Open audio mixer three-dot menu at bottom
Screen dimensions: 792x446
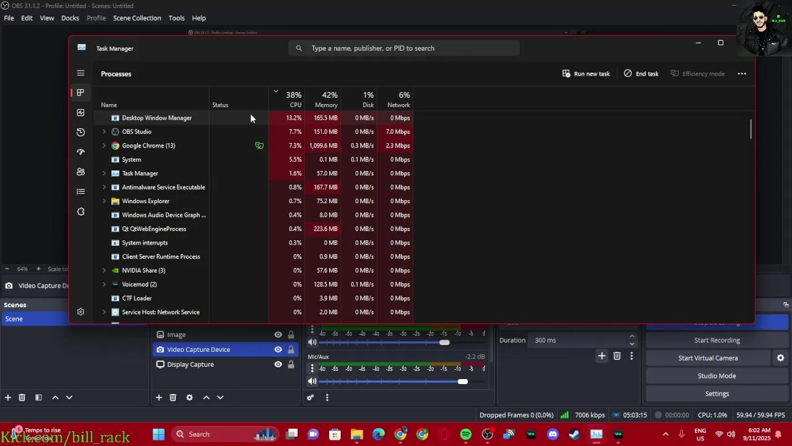tap(327, 398)
